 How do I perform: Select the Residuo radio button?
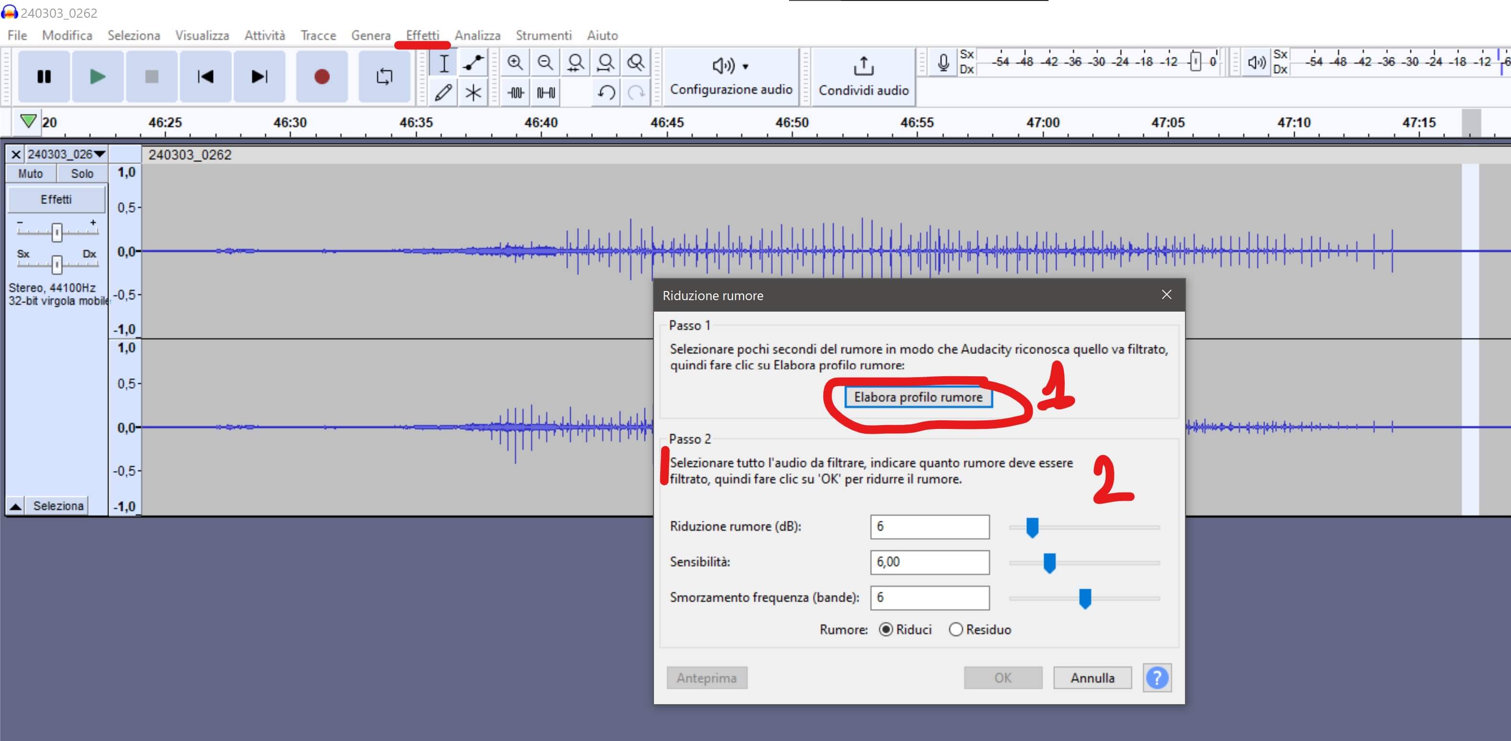coord(956,629)
